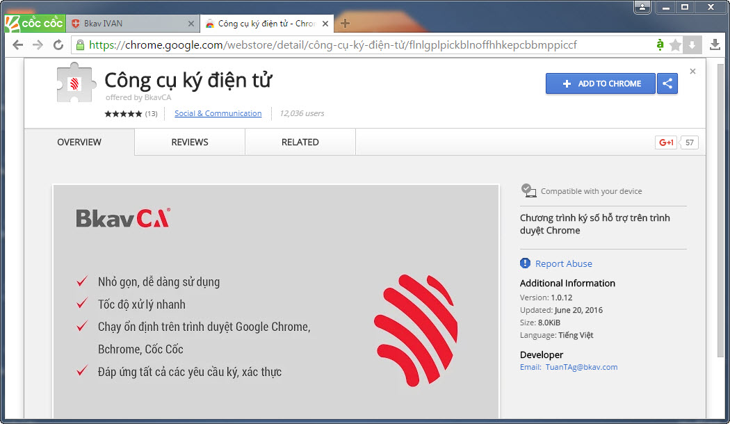Click the Compatible with your device icon

pos(528,190)
